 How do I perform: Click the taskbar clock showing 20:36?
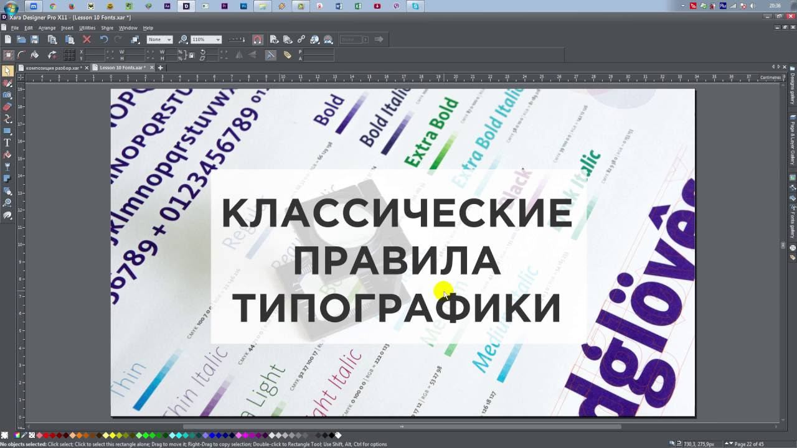[x=775, y=6]
